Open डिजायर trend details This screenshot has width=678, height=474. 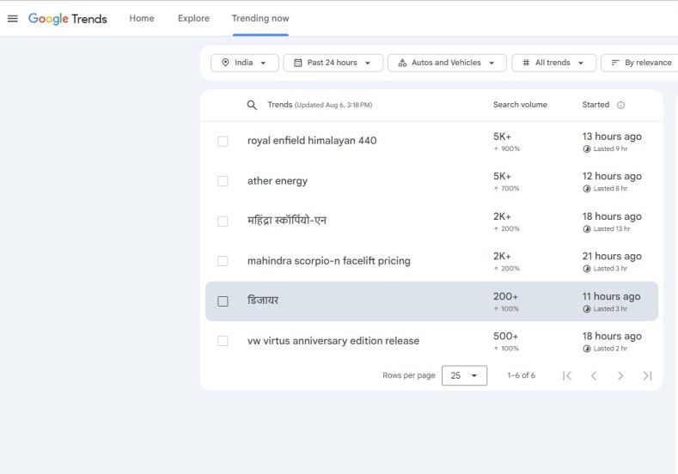coord(263,301)
